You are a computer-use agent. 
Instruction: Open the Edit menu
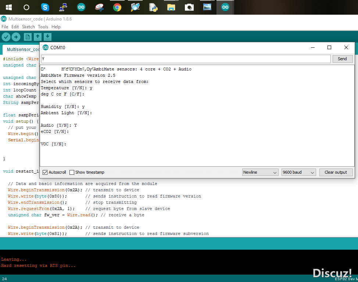15,27
